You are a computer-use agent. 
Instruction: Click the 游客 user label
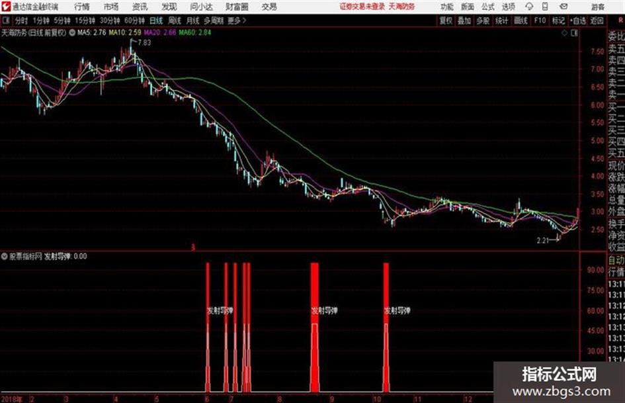(x=597, y=7)
